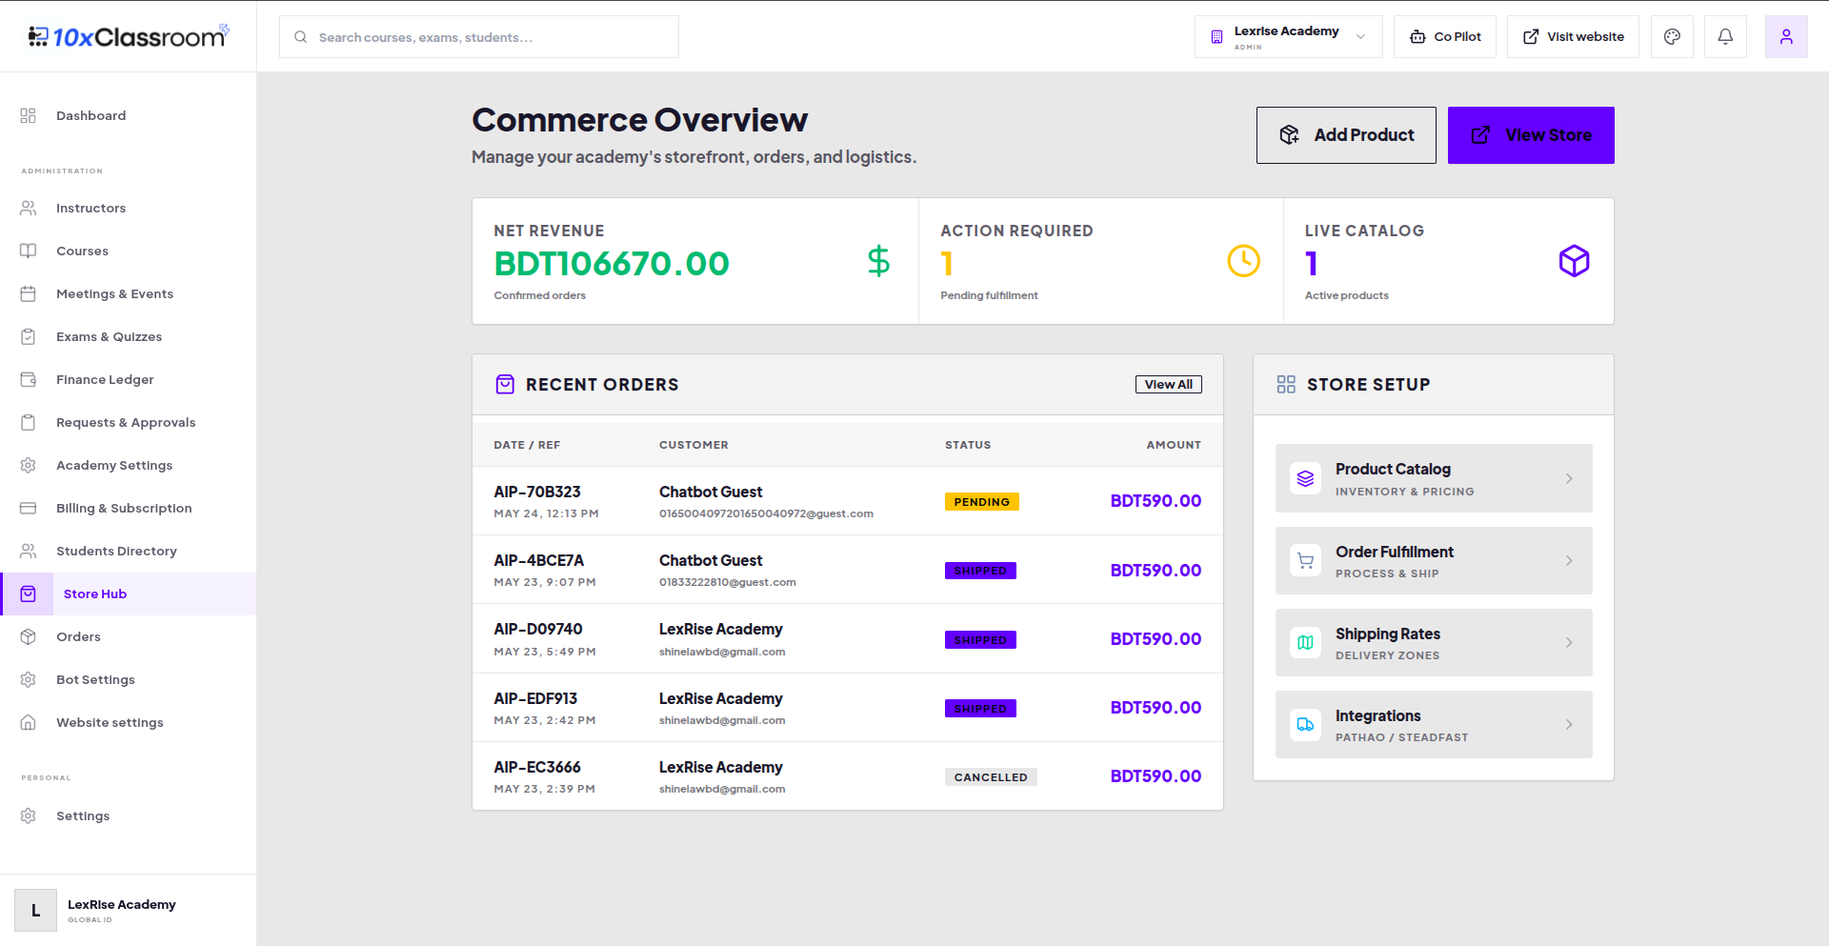1829x946 pixels.
Task: Click the Orders box icon in sidebar
Action: pos(29,636)
